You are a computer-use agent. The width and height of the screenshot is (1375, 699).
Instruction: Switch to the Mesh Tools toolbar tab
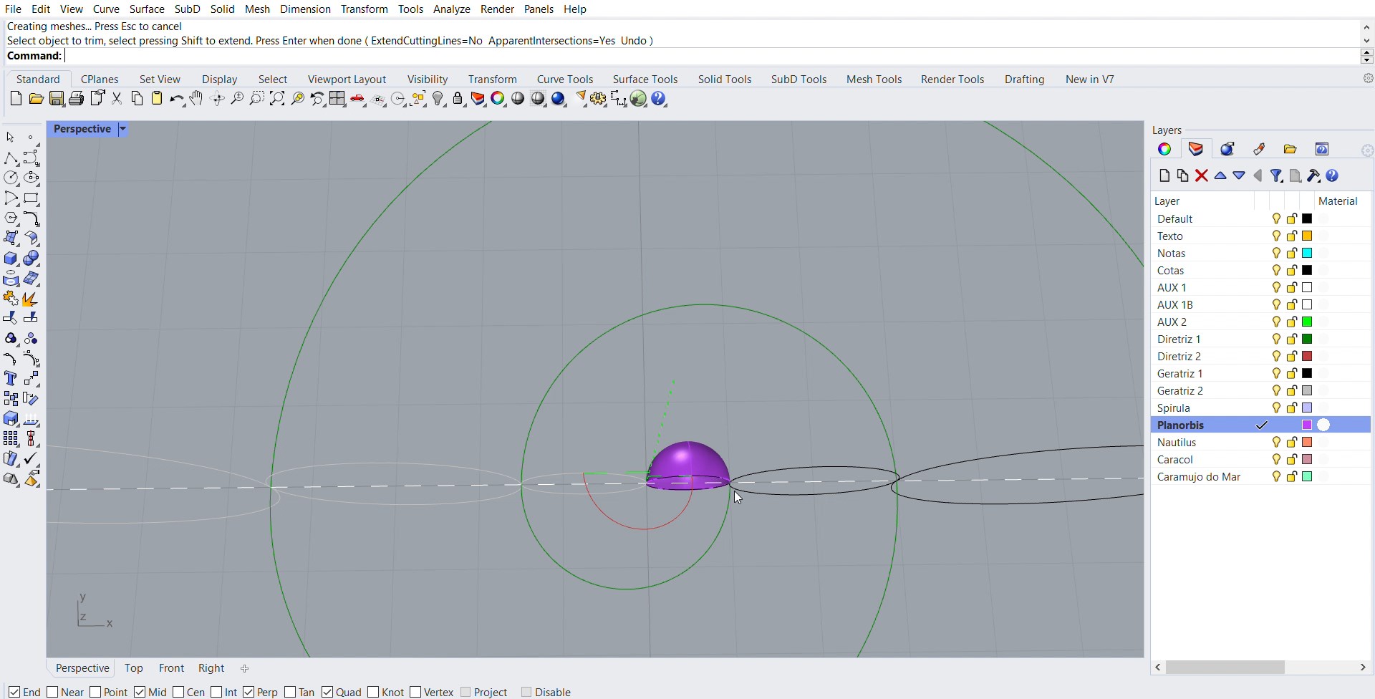[874, 79]
